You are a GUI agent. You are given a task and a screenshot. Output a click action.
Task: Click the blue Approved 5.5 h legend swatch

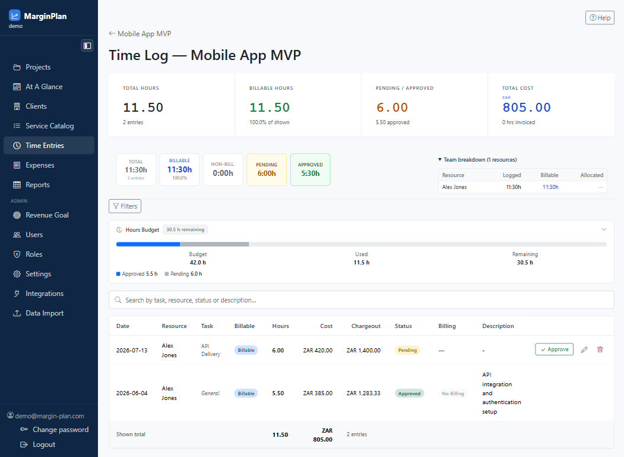(x=118, y=274)
